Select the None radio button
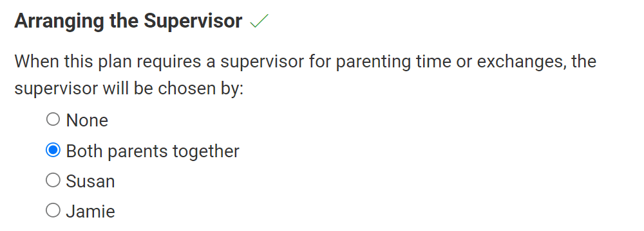 click(x=53, y=119)
